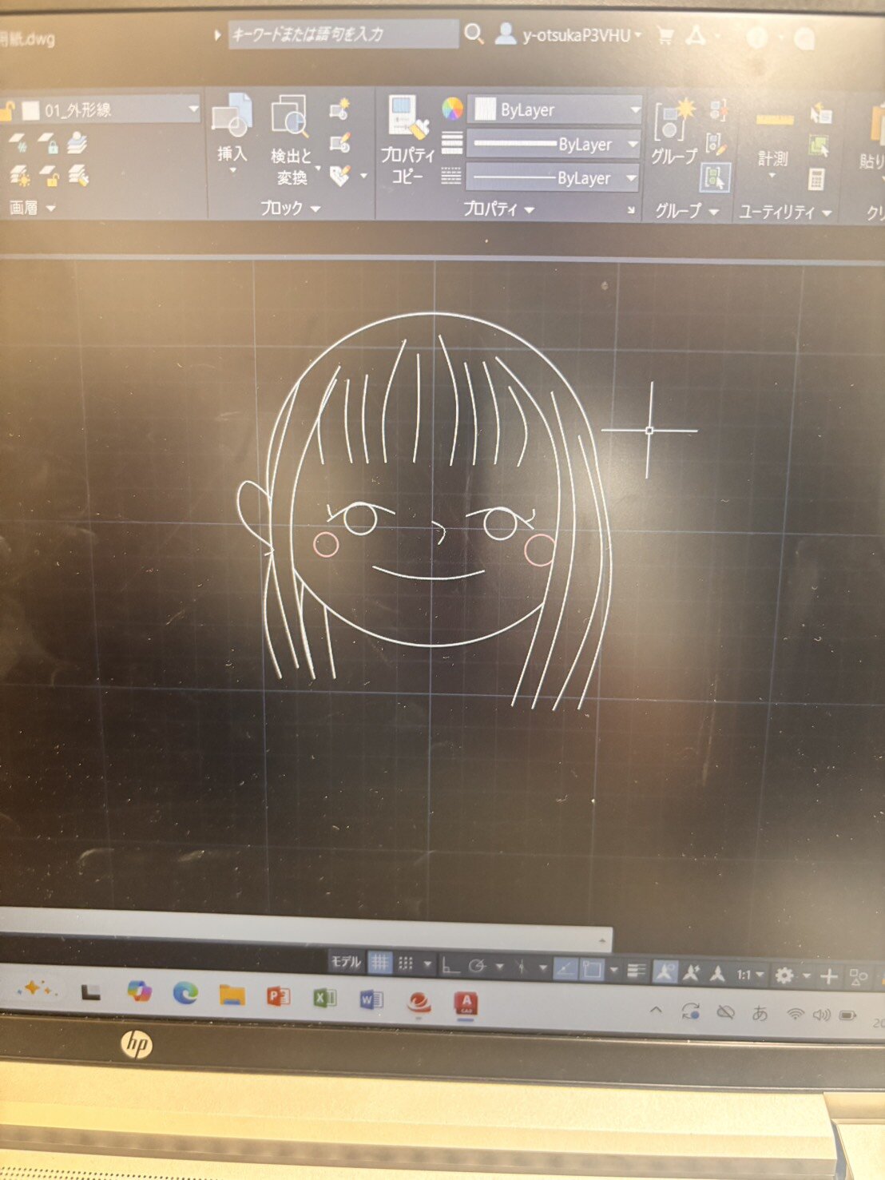Switch to the モデル tab
This screenshot has height=1180, width=885.
pyautogui.click(x=346, y=962)
